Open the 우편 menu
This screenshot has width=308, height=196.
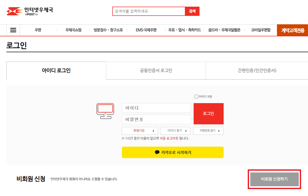(38, 30)
